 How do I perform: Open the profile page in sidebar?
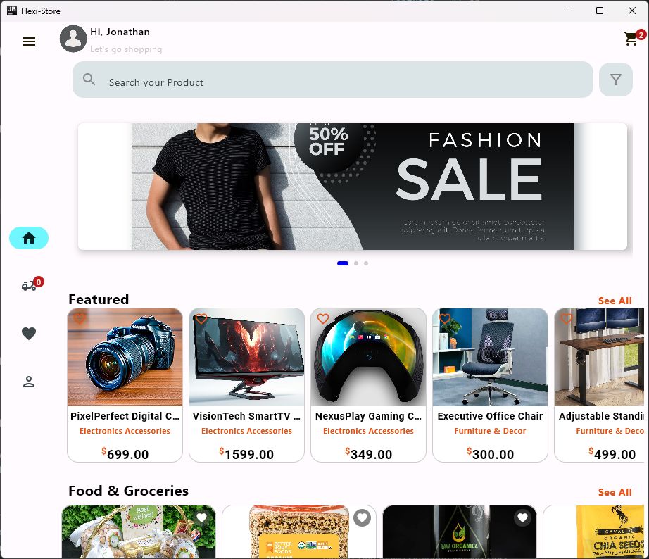coord(29,382)
